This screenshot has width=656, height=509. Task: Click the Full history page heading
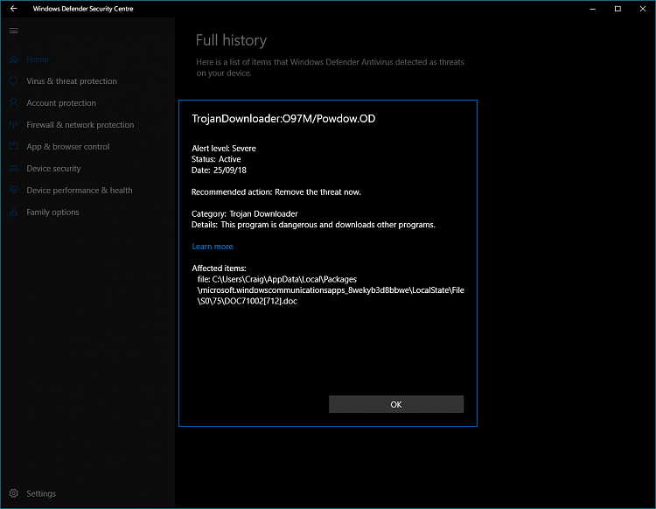231,40
